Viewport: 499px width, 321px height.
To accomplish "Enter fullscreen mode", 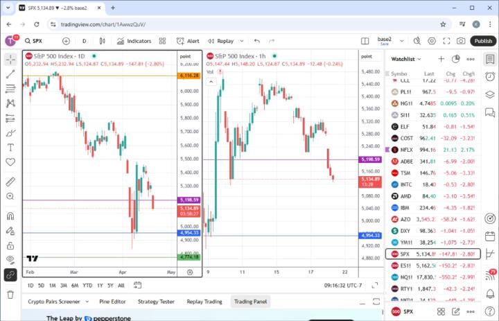I will click(x=446, y=41).
